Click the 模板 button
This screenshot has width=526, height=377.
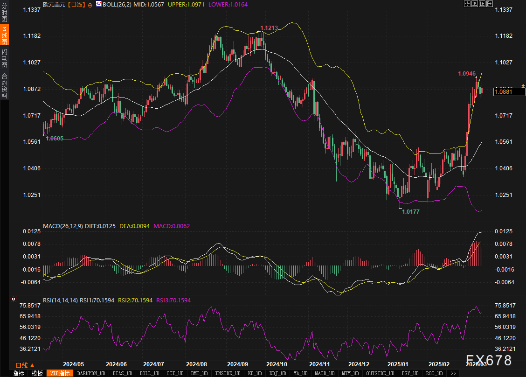tap(37, 373)
